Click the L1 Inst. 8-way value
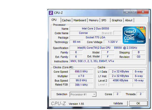The width and height of the screenshot is (152, 110). (x=139, y=76)
